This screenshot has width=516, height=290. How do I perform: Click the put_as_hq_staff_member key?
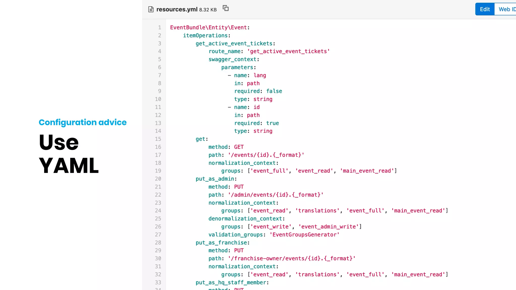point(231,282)
